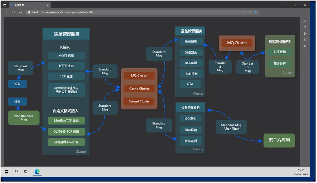This screenshot has height=183, width=317.
Task: Go to the browser home page icon
Action: (21, 12)
